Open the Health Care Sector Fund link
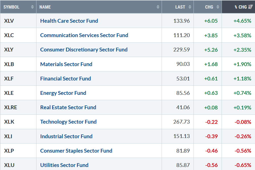This screenshot has width=255, height=170. click(69, 21)
